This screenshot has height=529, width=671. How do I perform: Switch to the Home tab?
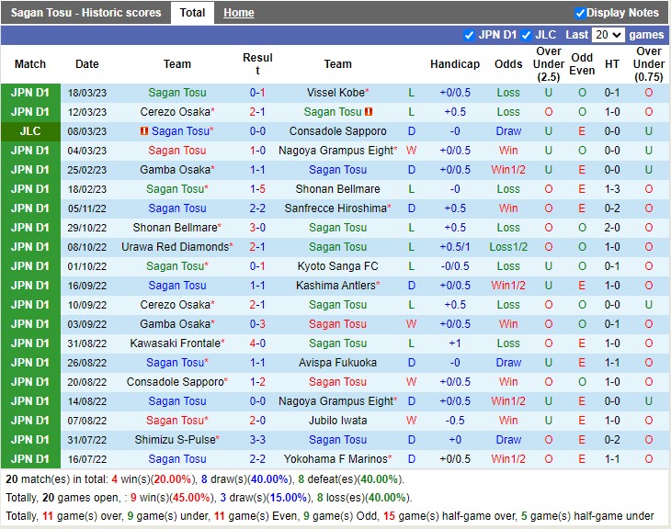coord(239,13)
